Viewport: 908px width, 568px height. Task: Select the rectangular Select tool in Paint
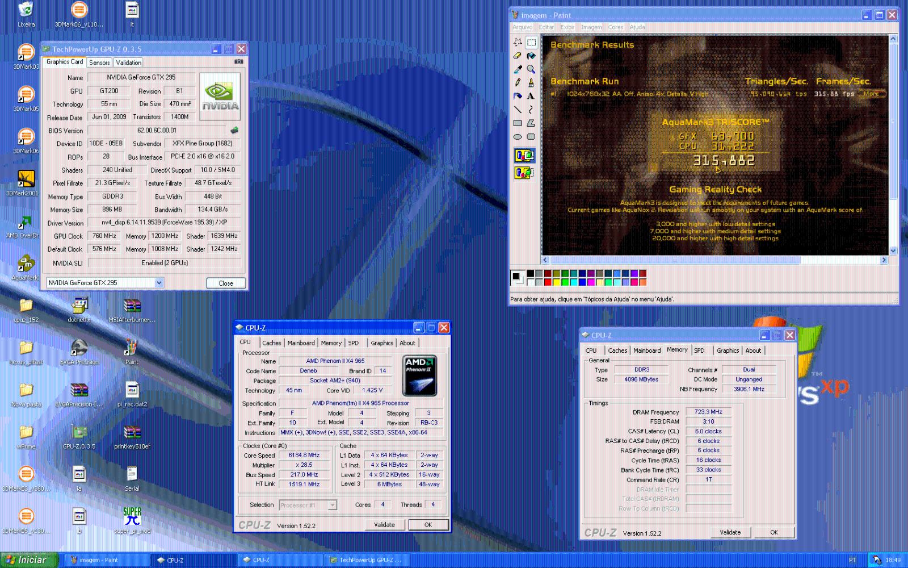click(x=531, y=42)
